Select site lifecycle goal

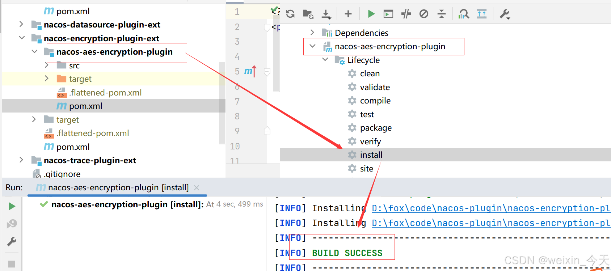tap(366, 169)
